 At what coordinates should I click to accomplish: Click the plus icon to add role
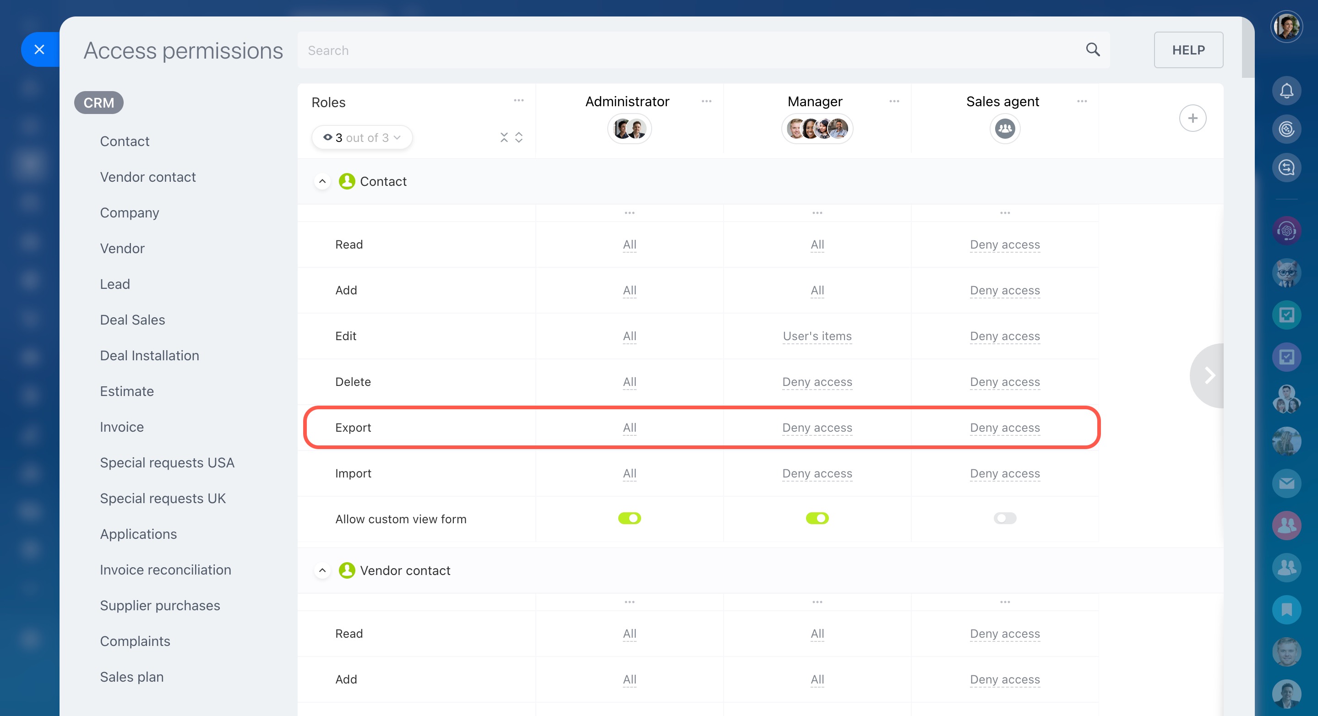point(1192,118)
